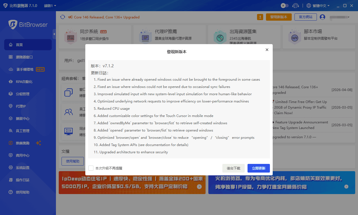Click the 推廣獎勵 coin icon
358x215 pixels.
click(x=11, y=143)
